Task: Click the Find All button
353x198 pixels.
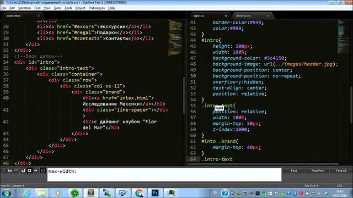Action: coord(341,170)
